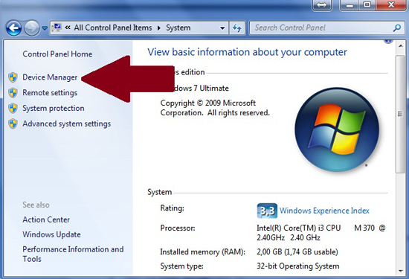Open Advanced system settings link
409x279 pixels.
click(66, 124)
